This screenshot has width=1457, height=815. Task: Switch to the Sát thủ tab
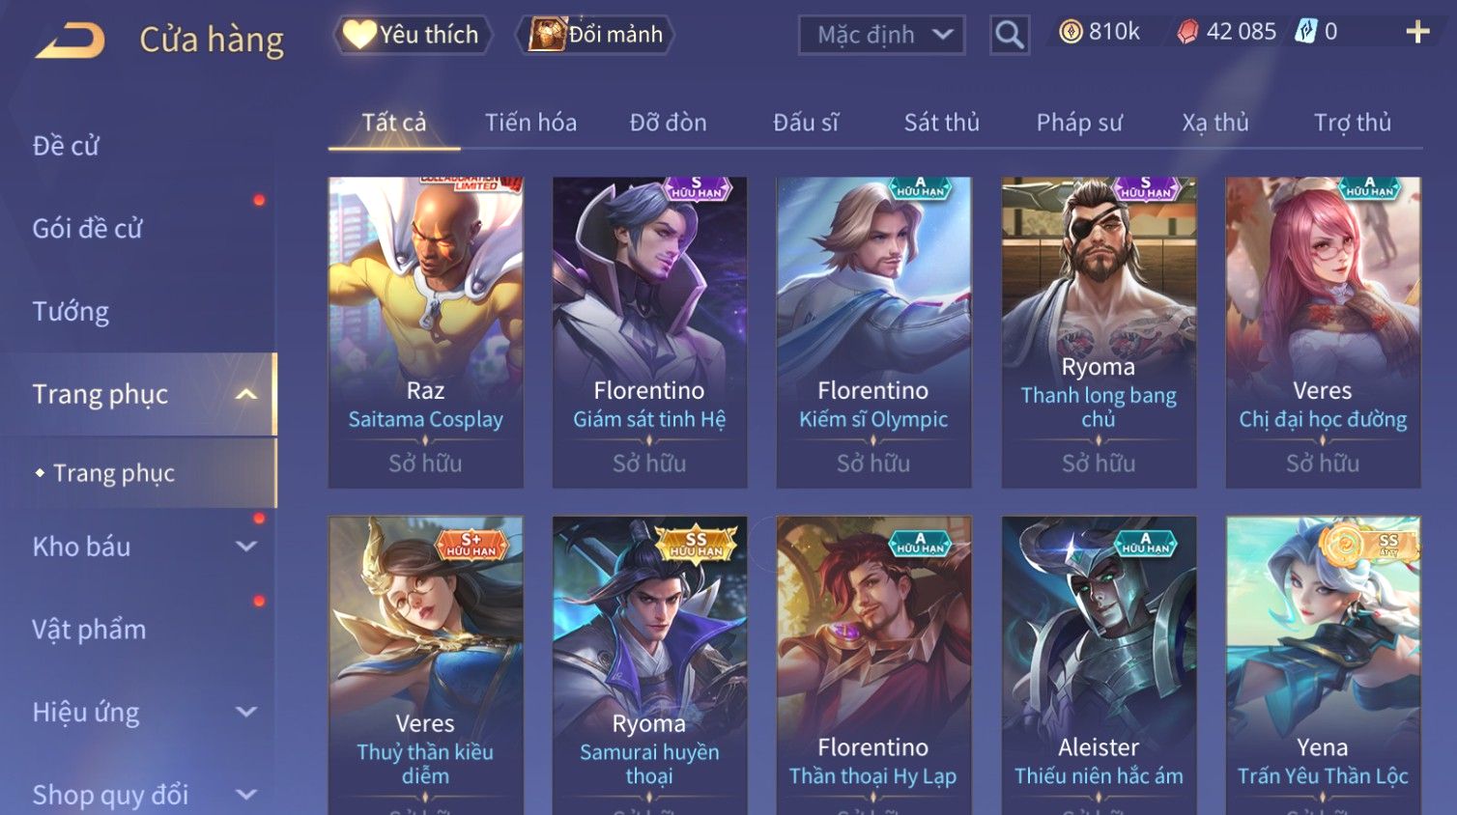pyautogui.click(x=941, y=123)
